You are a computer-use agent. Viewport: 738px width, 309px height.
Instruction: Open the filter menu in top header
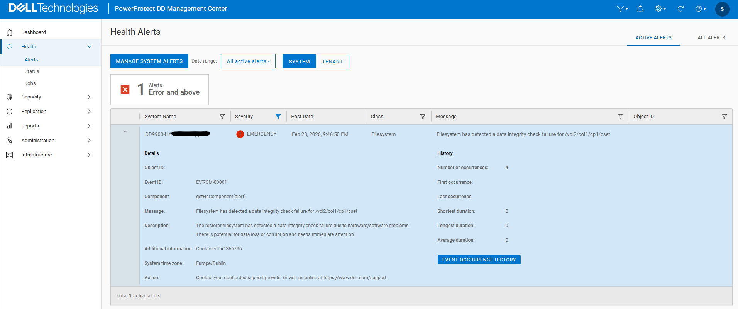[622, 8]
